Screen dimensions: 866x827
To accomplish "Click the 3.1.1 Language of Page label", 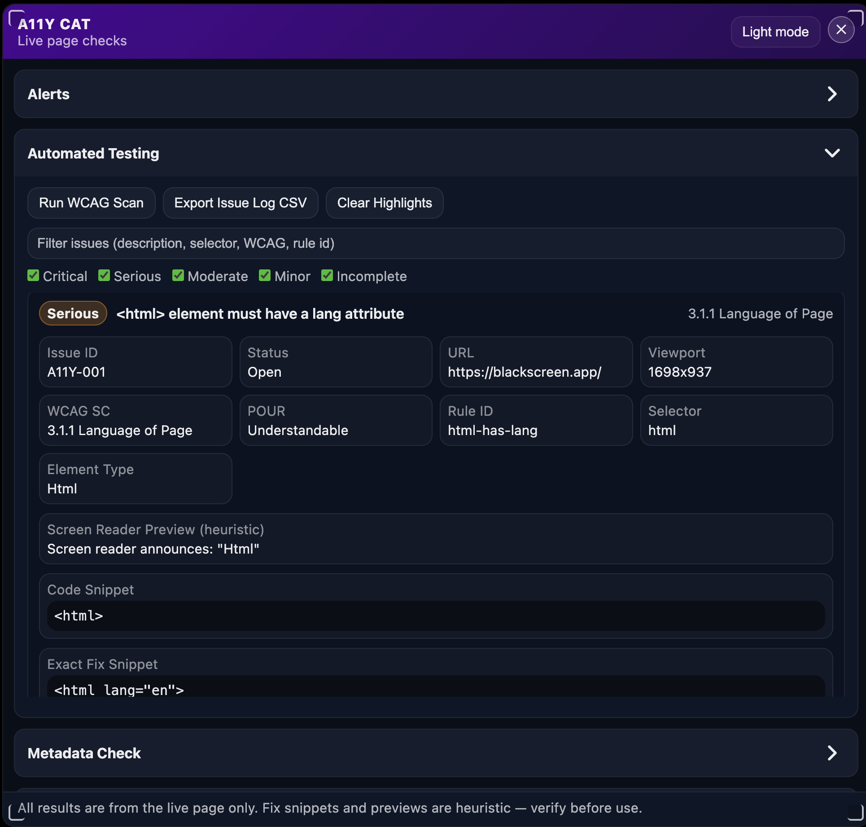I will 760,313.
